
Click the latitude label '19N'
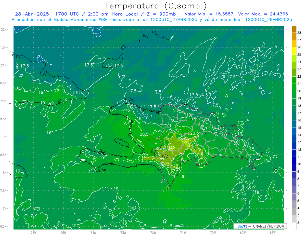coord(4,137)
